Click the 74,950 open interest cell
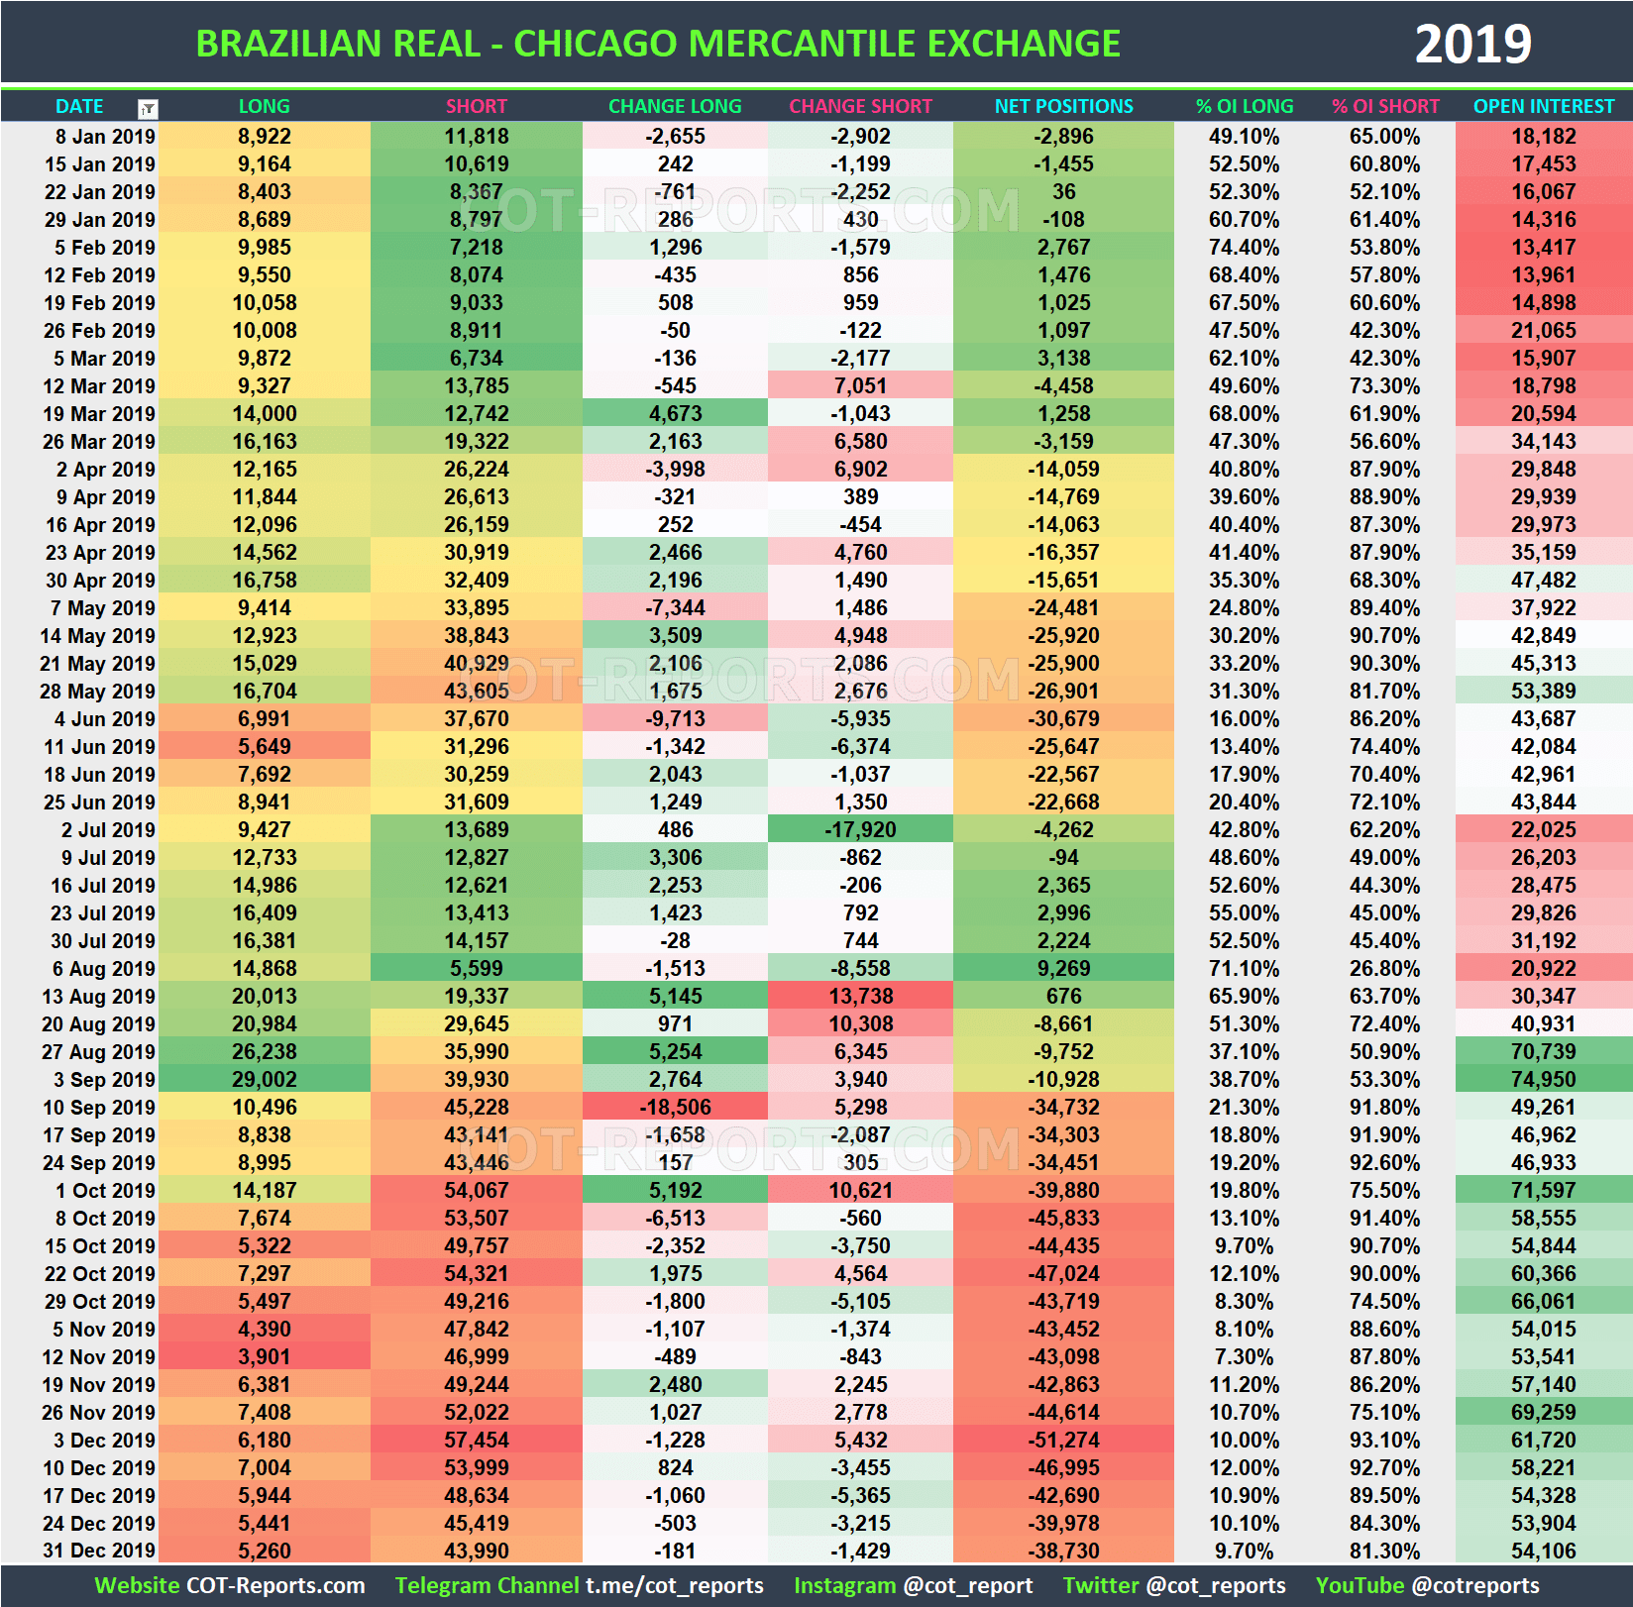 click(x=1543, y=1080)
